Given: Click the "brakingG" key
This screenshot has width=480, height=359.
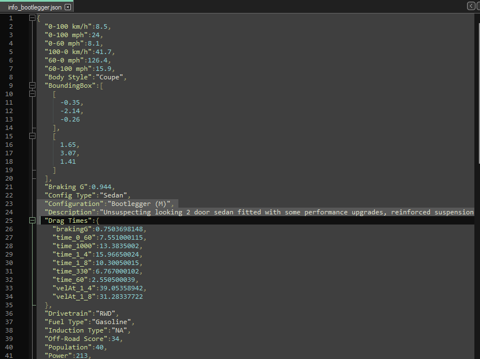Looking at the screenshot, I should point(72,229).
